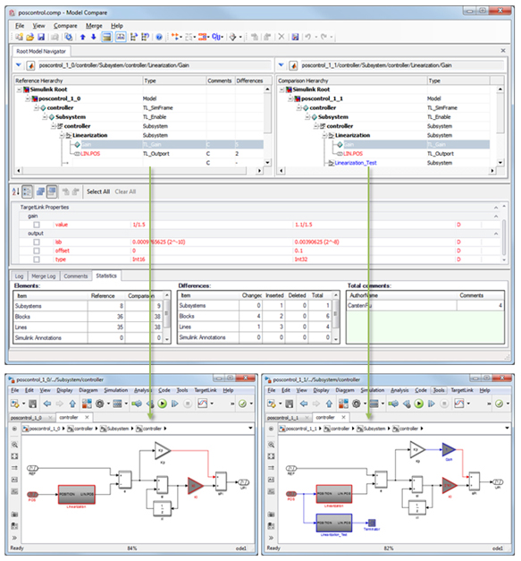
Task: Collapse the Linearization node in Reference Hierarchy
Action: 62,136
